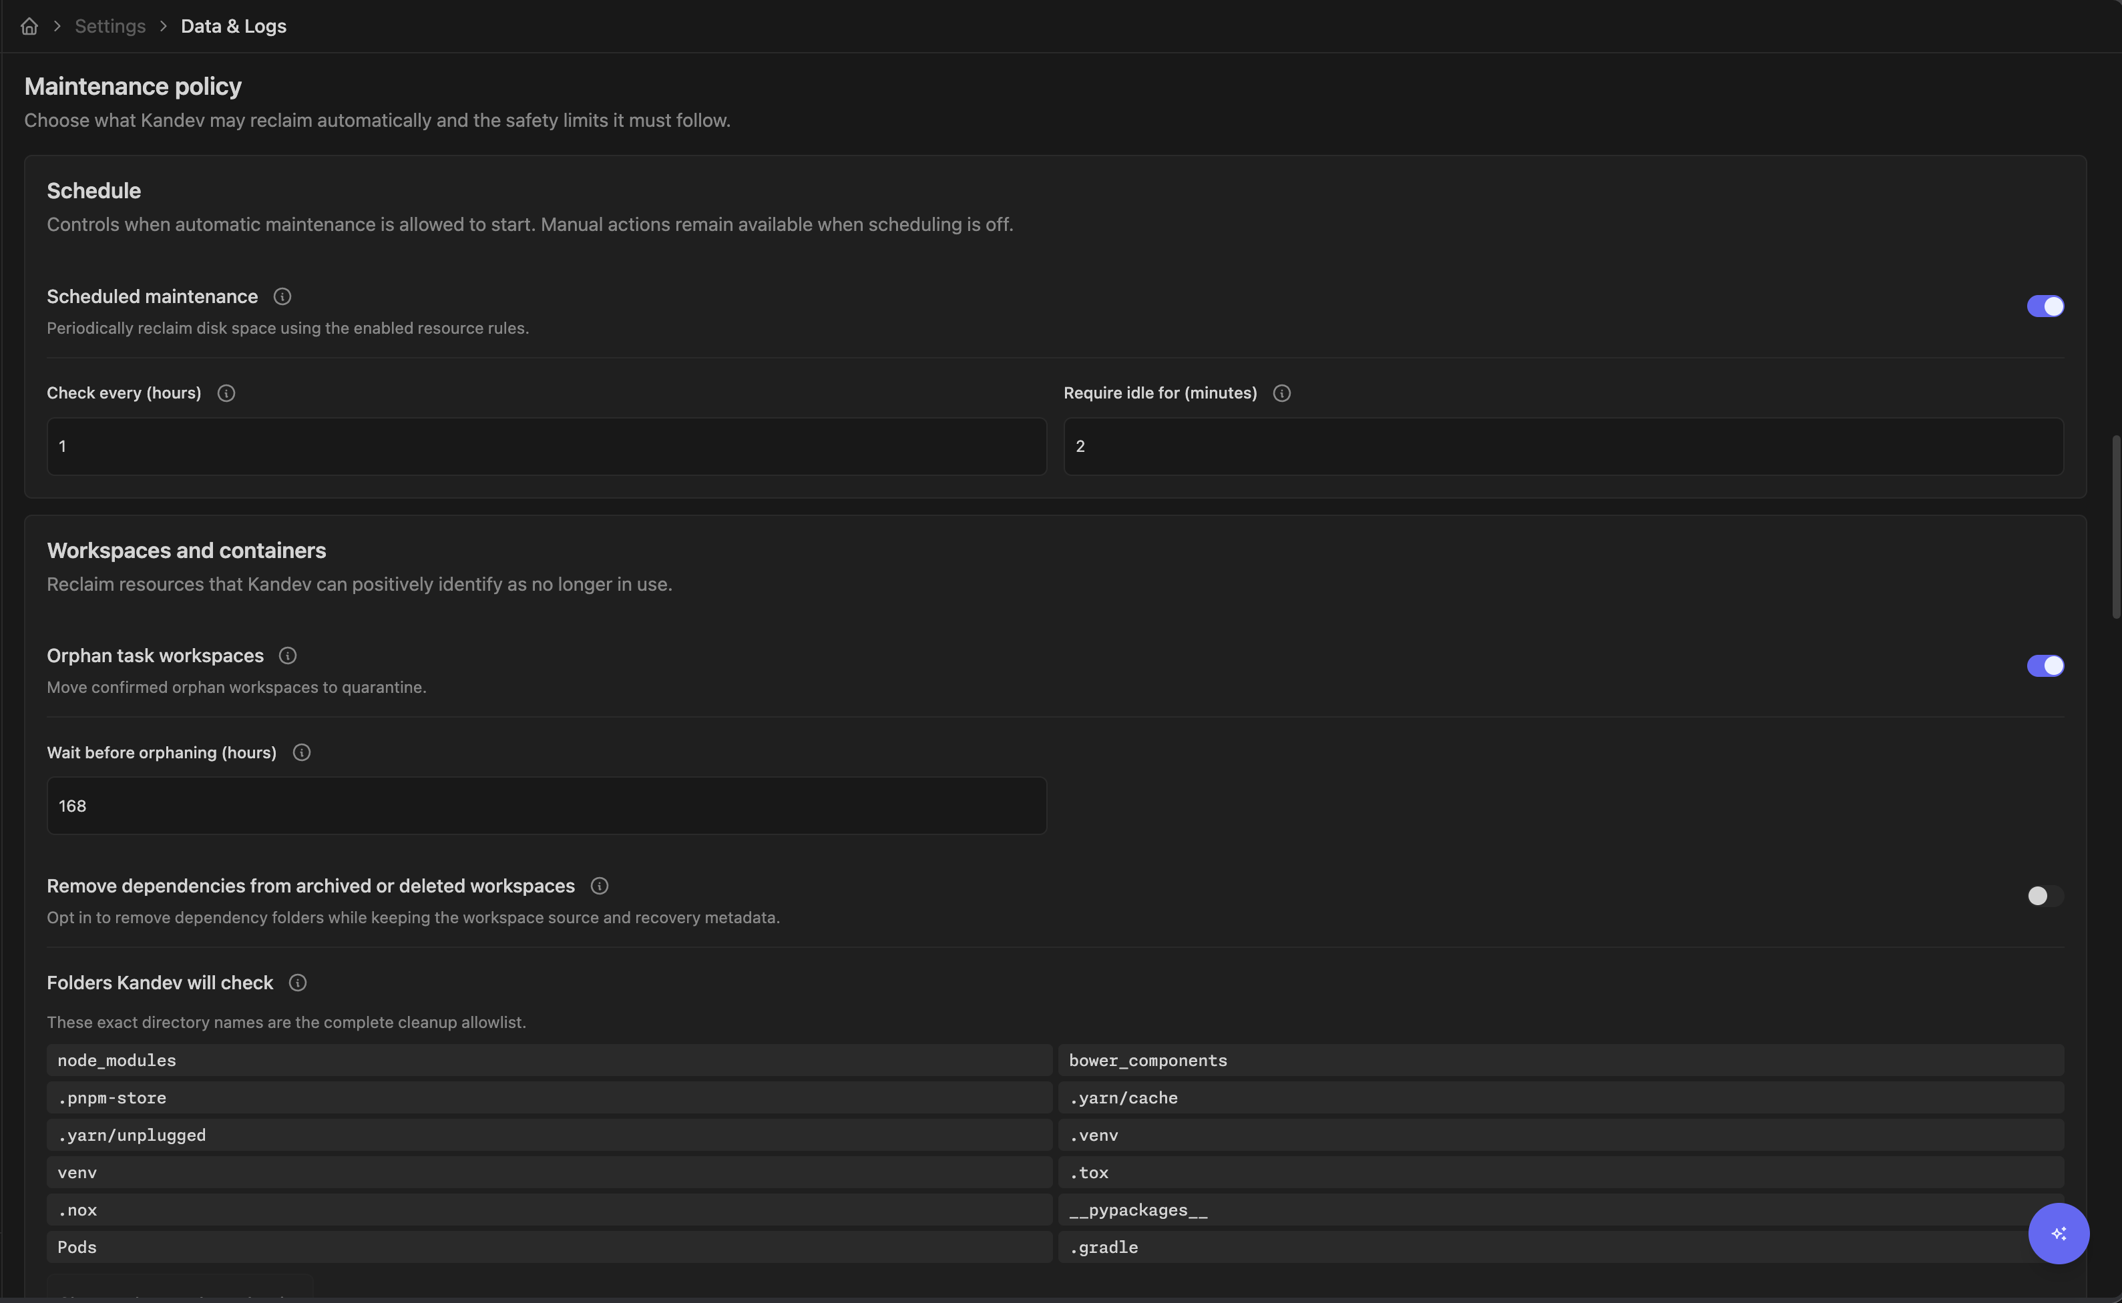Select the Pods folder entry
This screenshot has width=2122, height=1303.
click(x=549, y=1248)
